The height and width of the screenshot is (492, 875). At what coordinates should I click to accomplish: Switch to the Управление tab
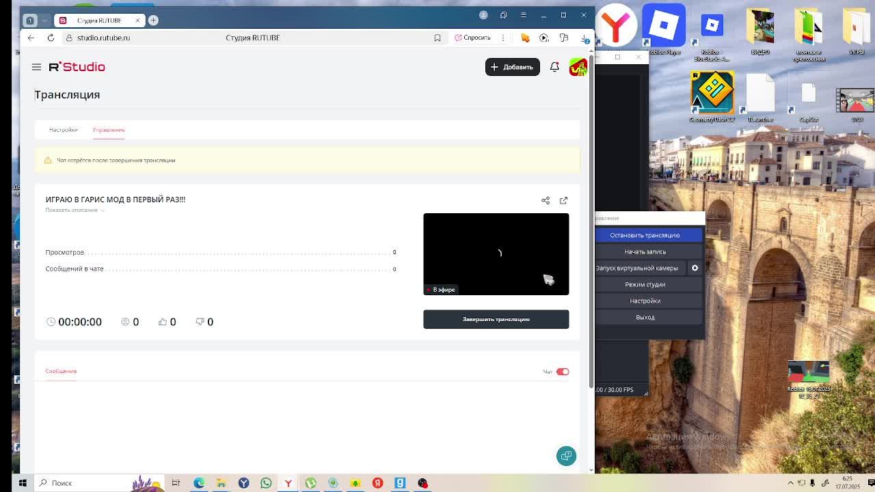pos(109,130)
